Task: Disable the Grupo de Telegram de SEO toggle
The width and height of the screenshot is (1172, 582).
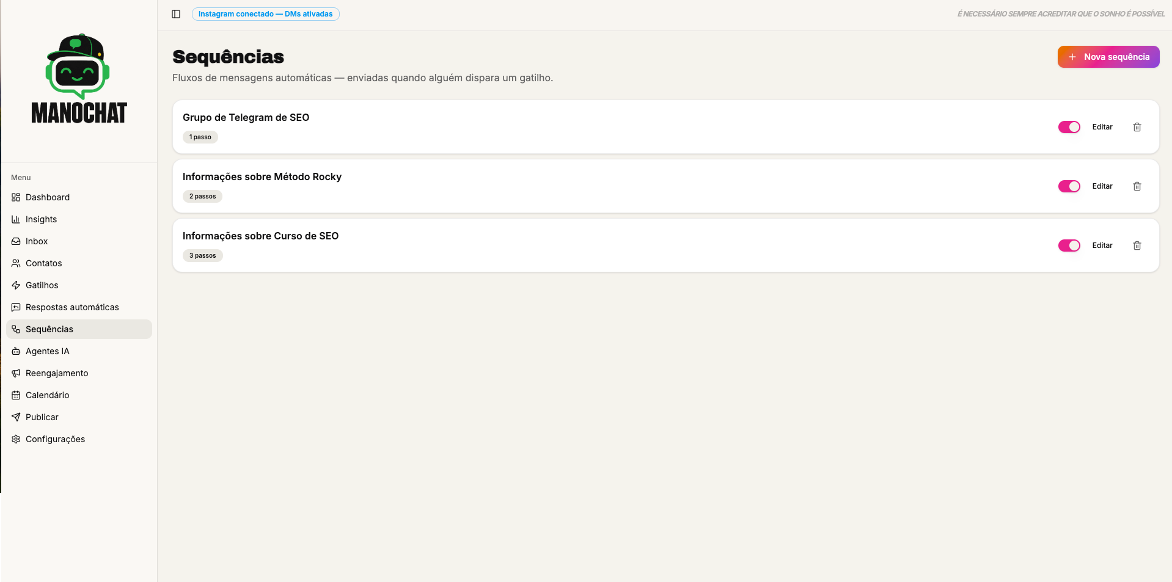Action: (x=1069, y=127)
